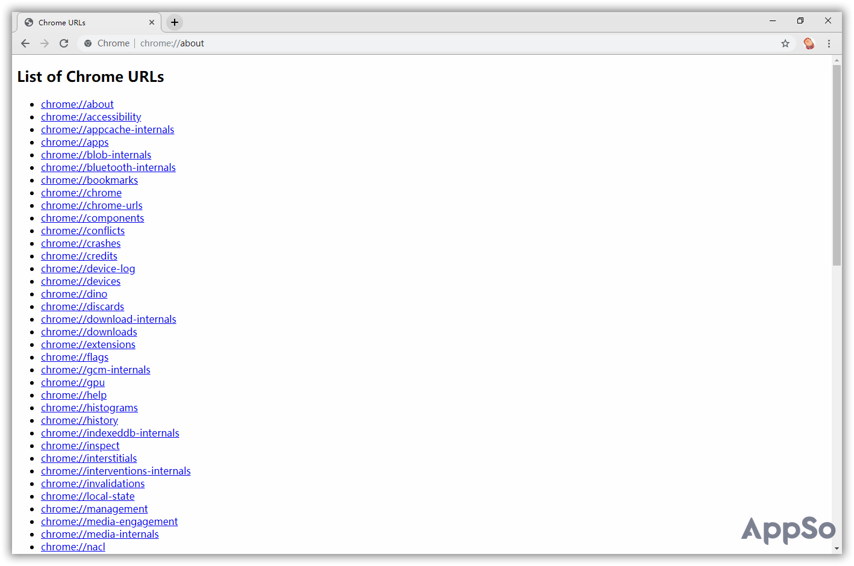
Task: Open the chrome://bookmarks link
Action: tap(89, 180)
